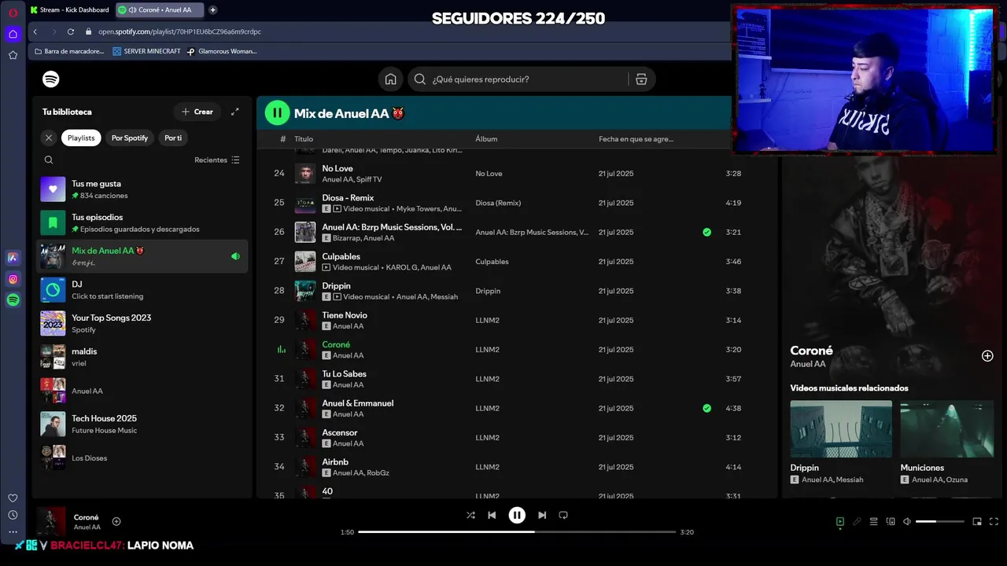Skip to previous track
Viewport: 1007px width, 566px height.
point(492,515)
